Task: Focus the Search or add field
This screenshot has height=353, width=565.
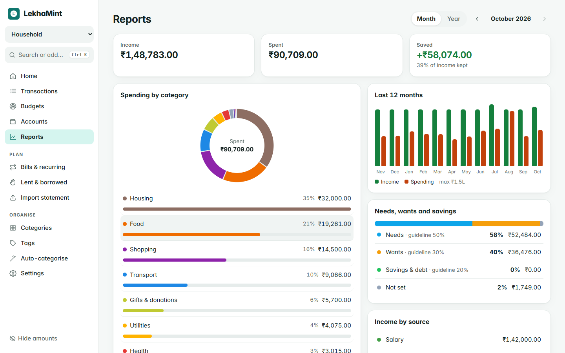Action: click(49, 55)
